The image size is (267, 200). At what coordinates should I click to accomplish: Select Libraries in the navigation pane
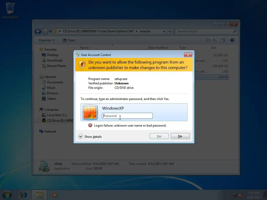[x=47, y=77]
